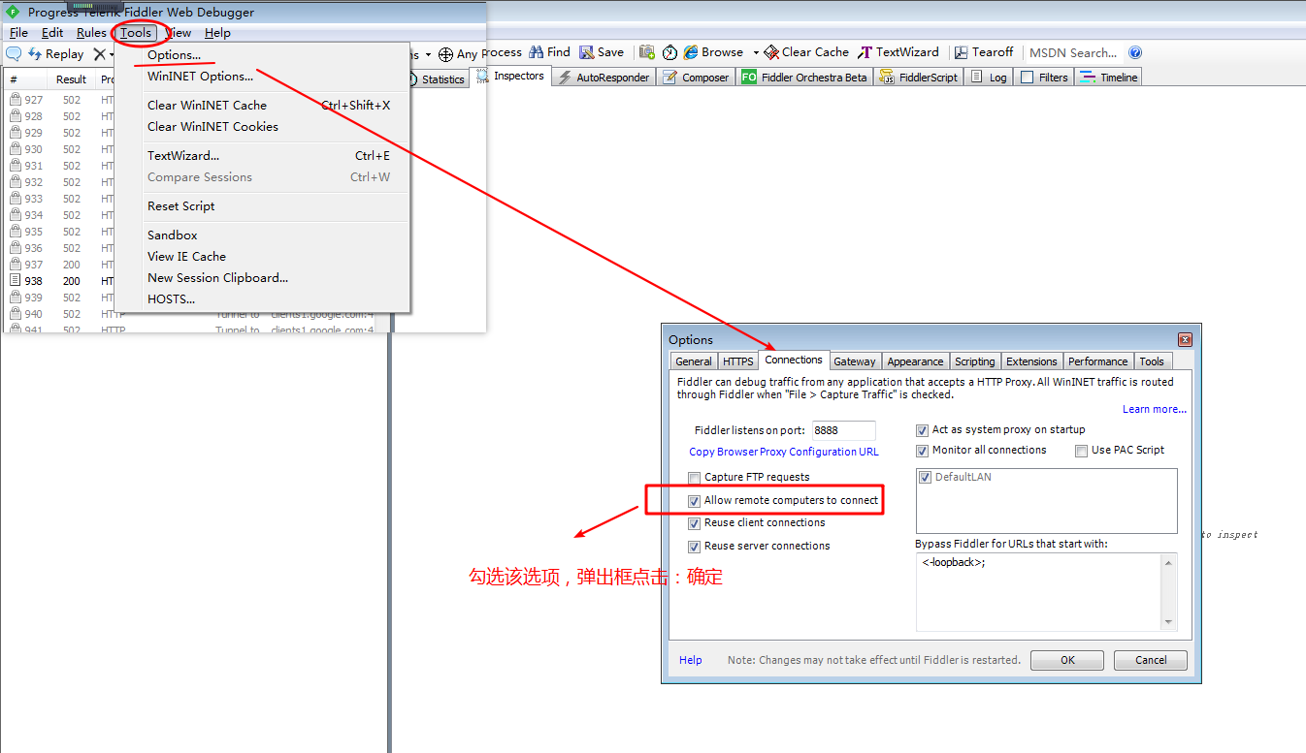Click the camera screenshot toolbar icon
The width and height of the screenshot is (1306, 753).
[x=647, y=52]
